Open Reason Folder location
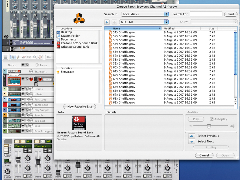This screenshot has width=240, height=180. pyautogui.click(x=70, y=36)
